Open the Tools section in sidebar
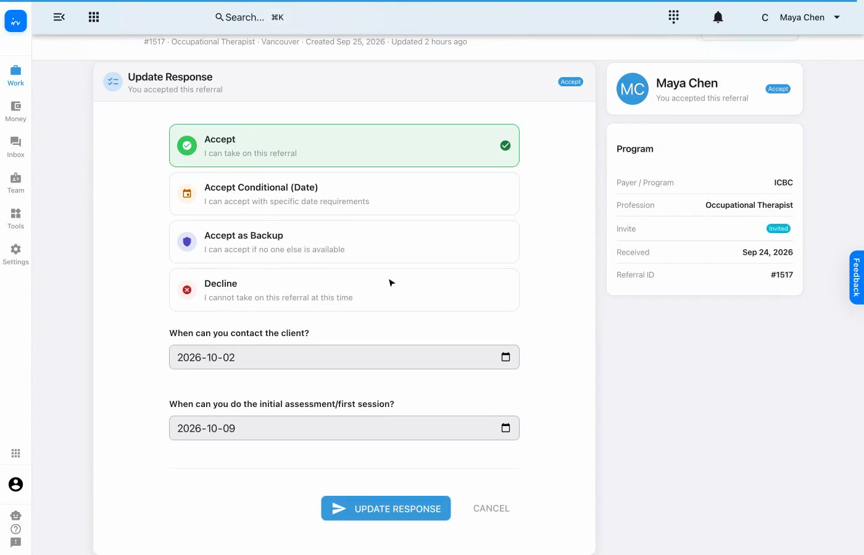 15,218
